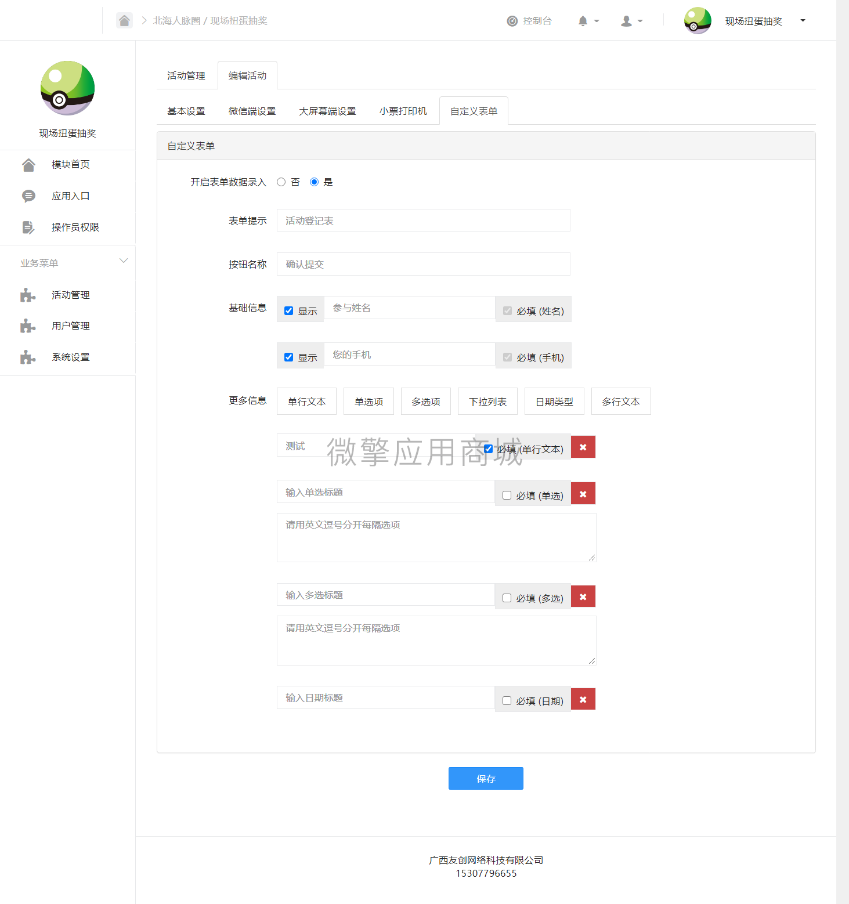This screenshot has width=849, height=904.
Task: Open the 现场扭蛋抽奖 account dropdown arrow
Action: (x=803, y=21)
